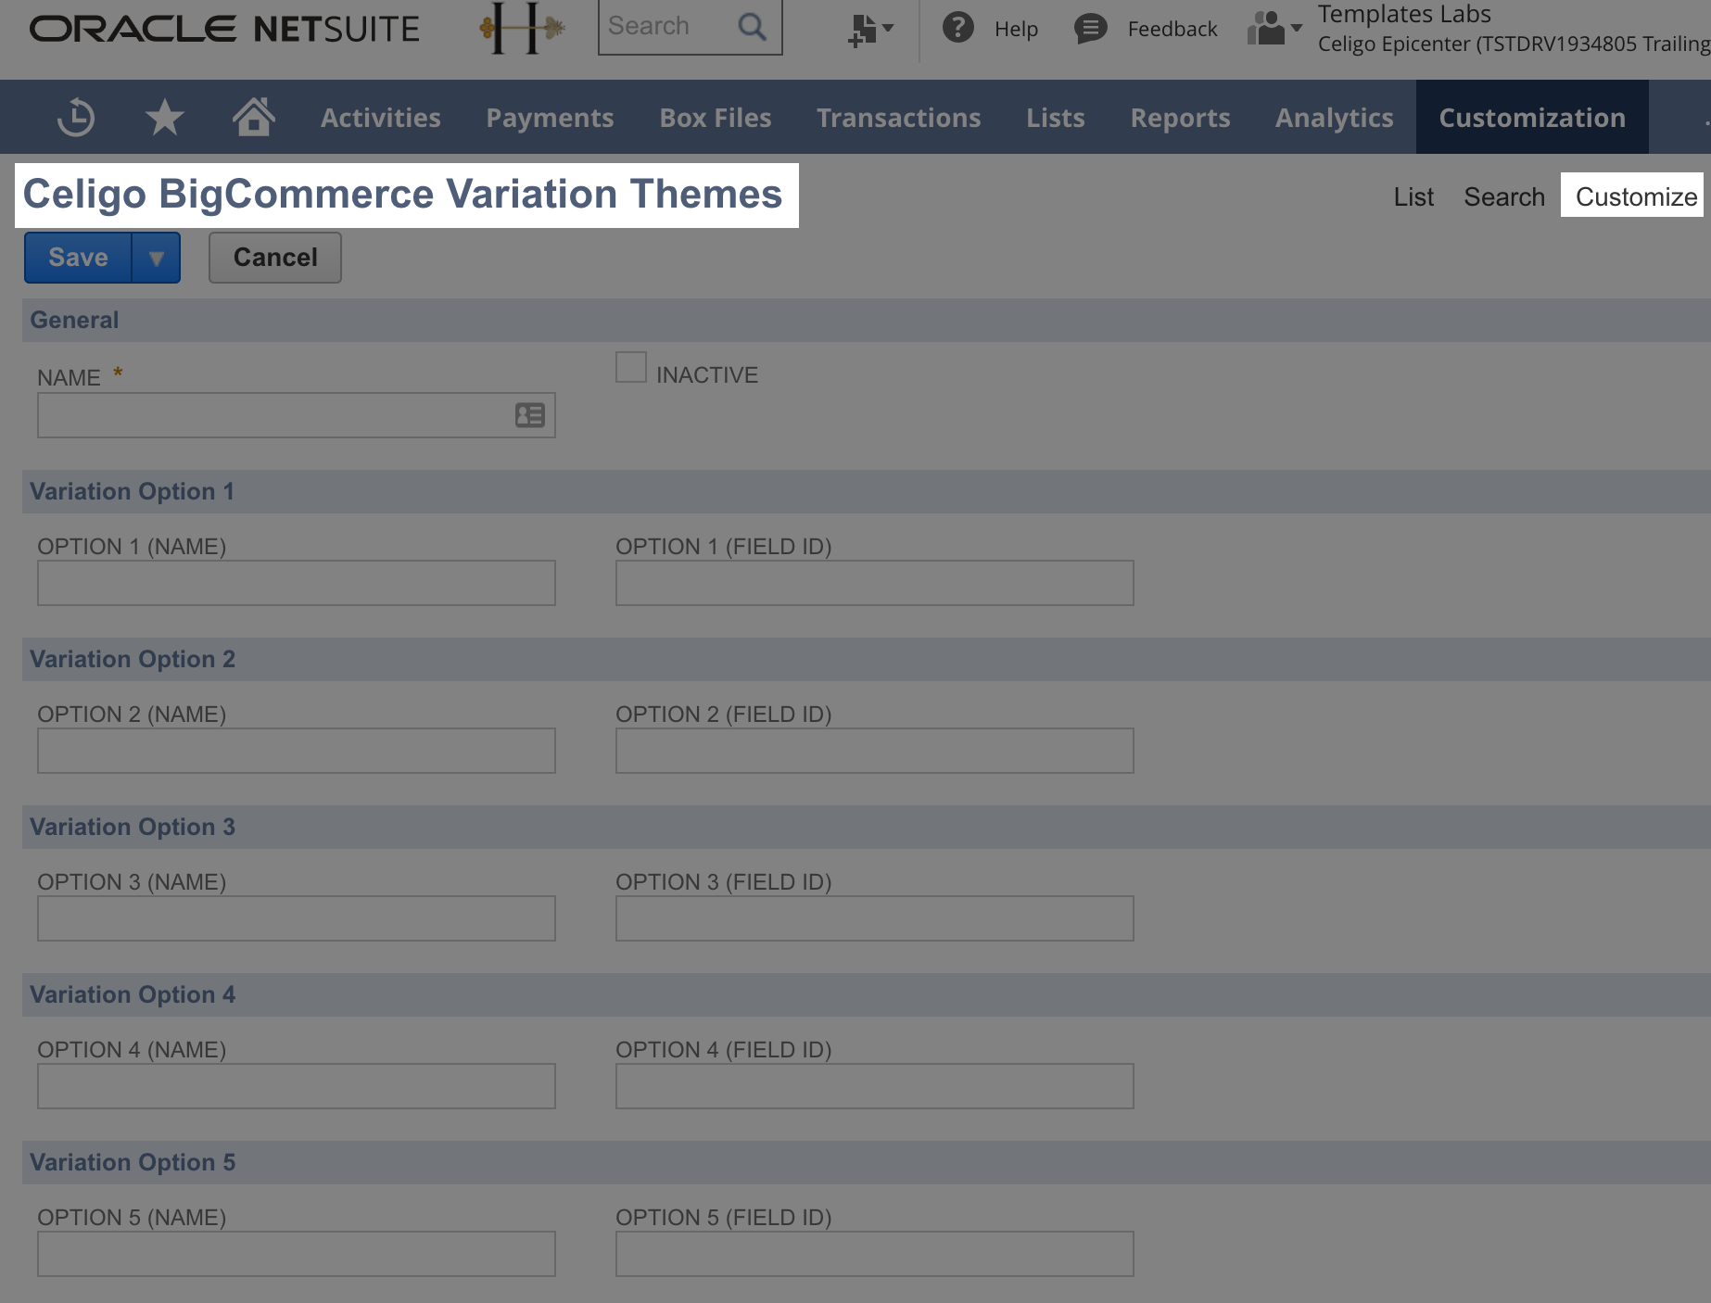Viewport: 1711px width, 1303px height.
Task: Click the Oracle NetSuite logo
Action: click(224, 29)
